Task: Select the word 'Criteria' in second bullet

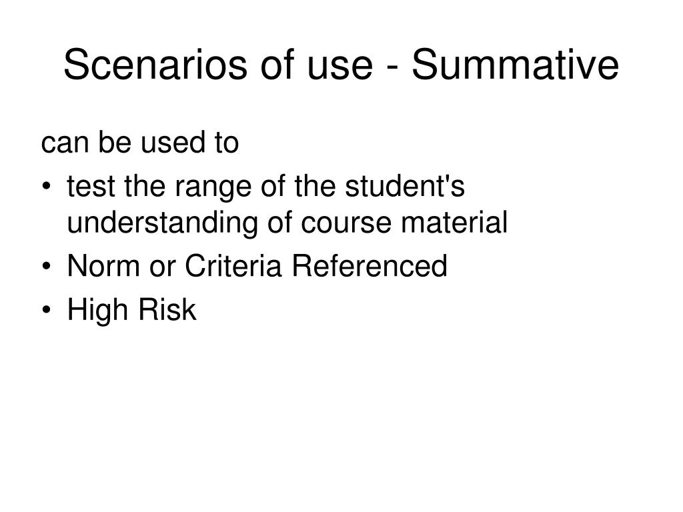Action: (233, 265)
